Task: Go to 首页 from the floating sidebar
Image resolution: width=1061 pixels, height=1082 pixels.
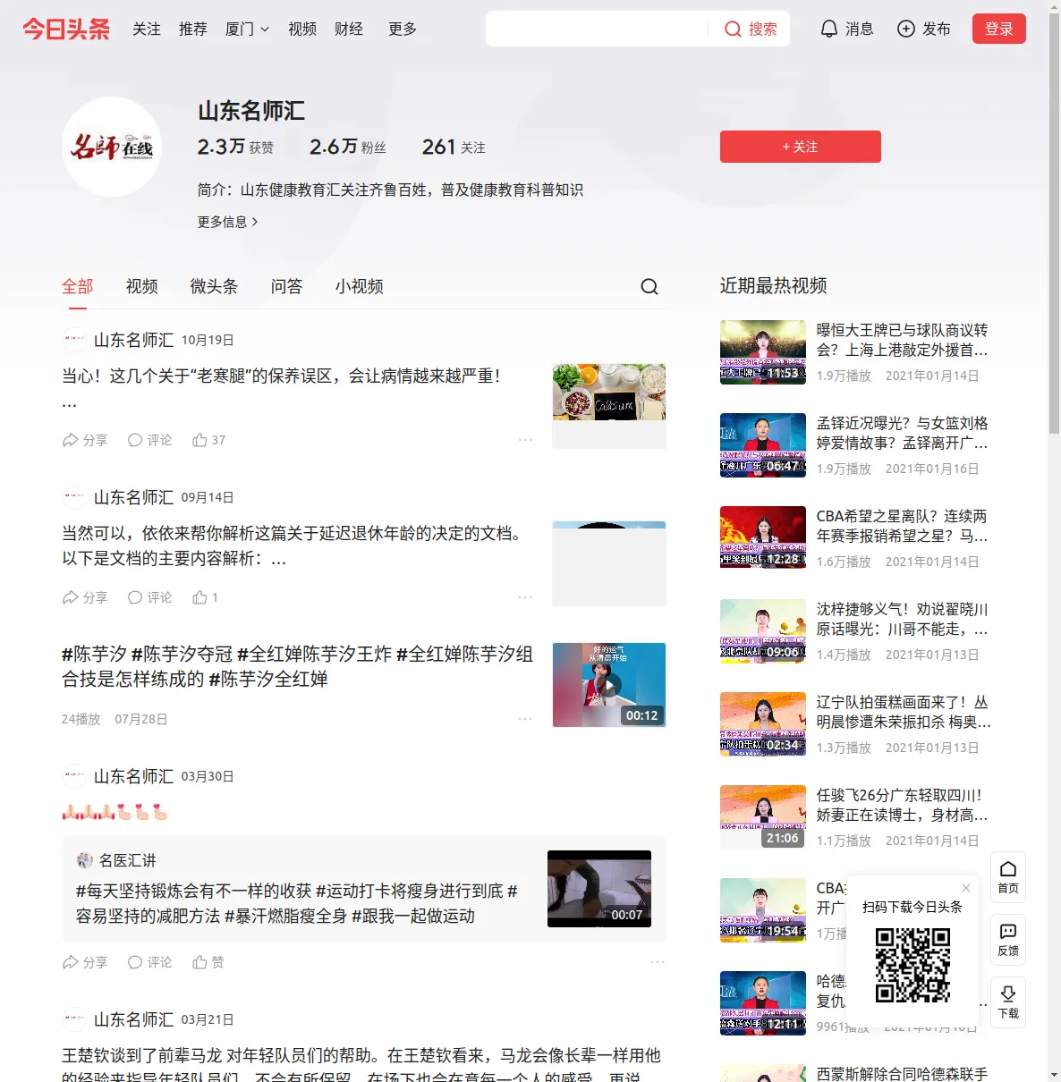Action: pyautogui.click(x=1008, y=877)
